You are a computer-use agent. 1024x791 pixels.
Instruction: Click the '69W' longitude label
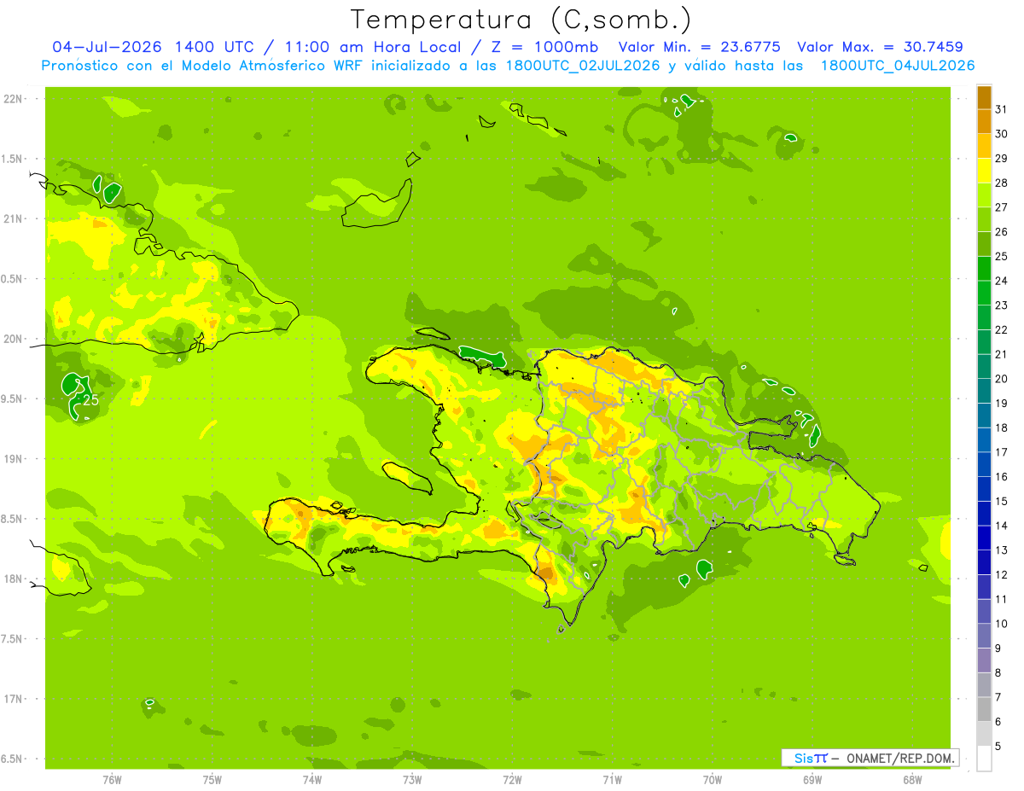click(x=812, y=779)
